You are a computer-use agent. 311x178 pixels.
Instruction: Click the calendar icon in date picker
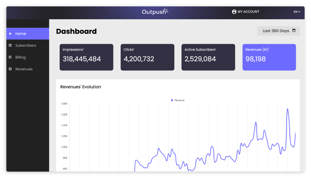294,31
